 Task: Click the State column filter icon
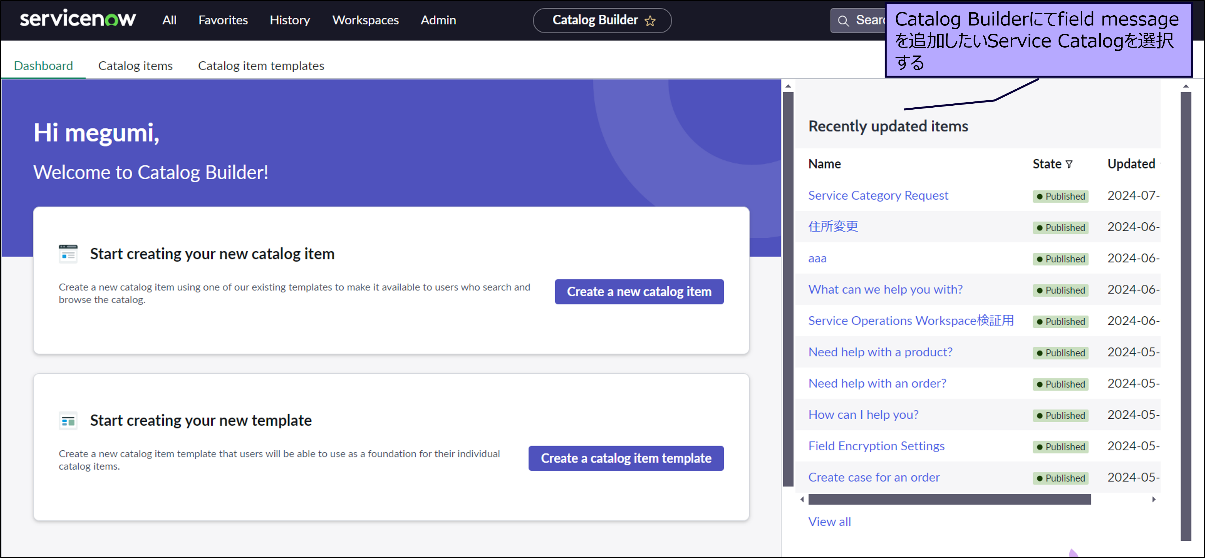tap(1069, 164)
